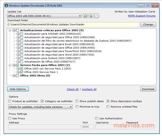The height and width of the screenshot is (136, 162).
Task: Click the proxy Port field
Action: [88, 127]
